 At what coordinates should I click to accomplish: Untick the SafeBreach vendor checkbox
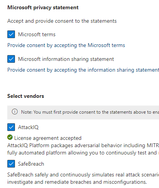click(x=11, y=164)
